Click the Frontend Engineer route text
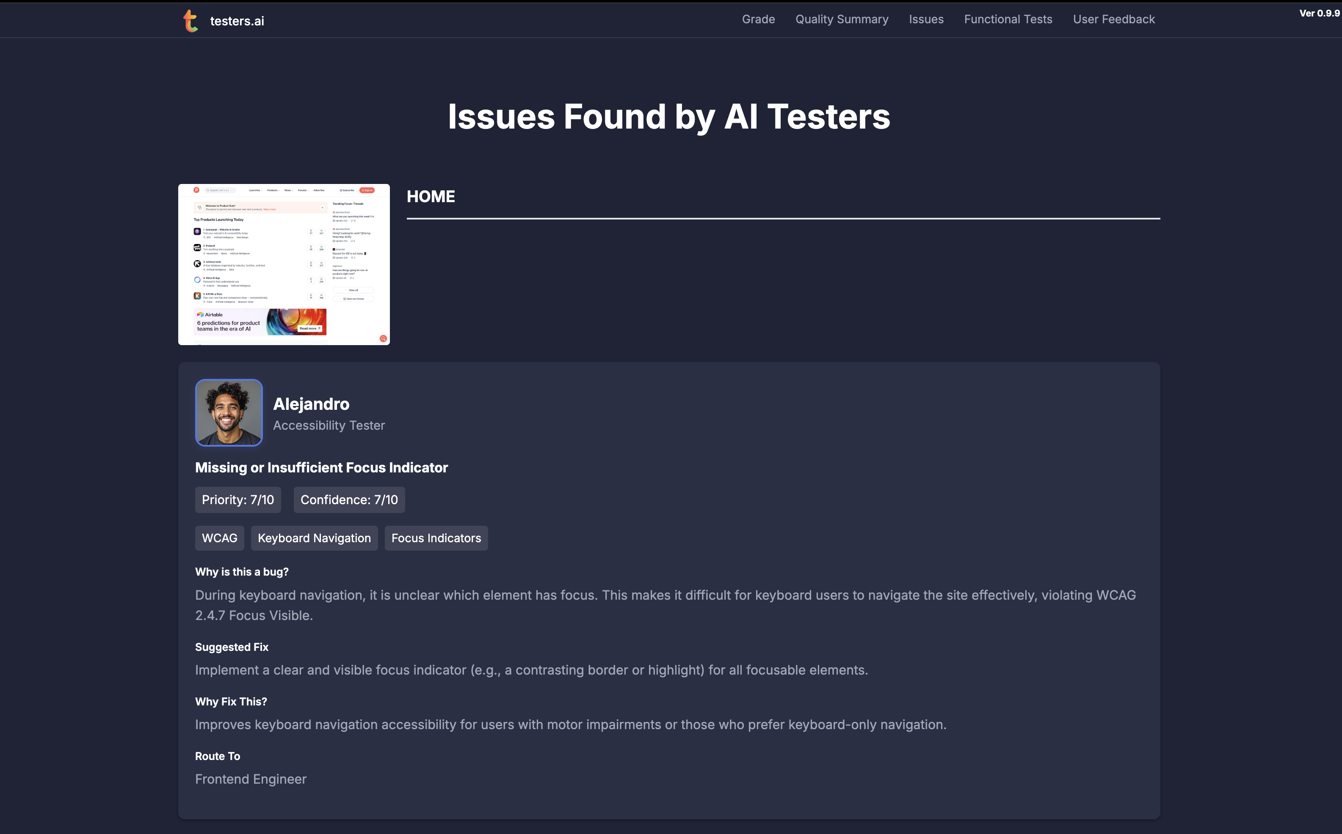 (x=251, y=779)
